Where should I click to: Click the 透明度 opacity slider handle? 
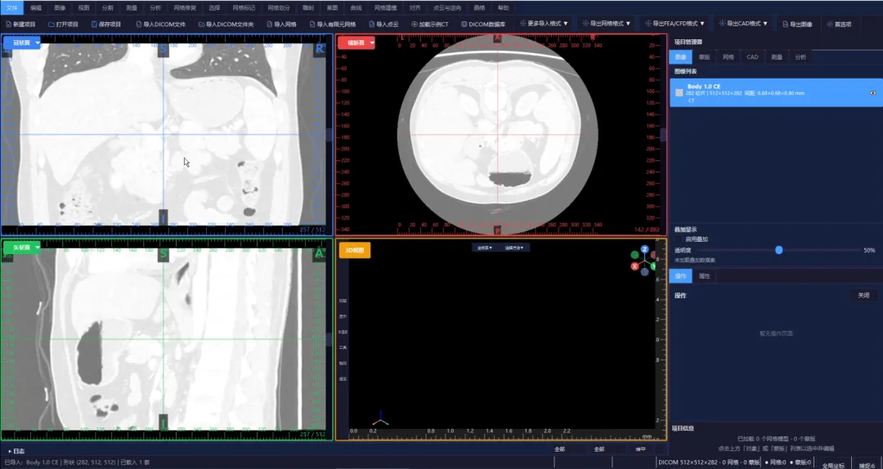[779, 250]
